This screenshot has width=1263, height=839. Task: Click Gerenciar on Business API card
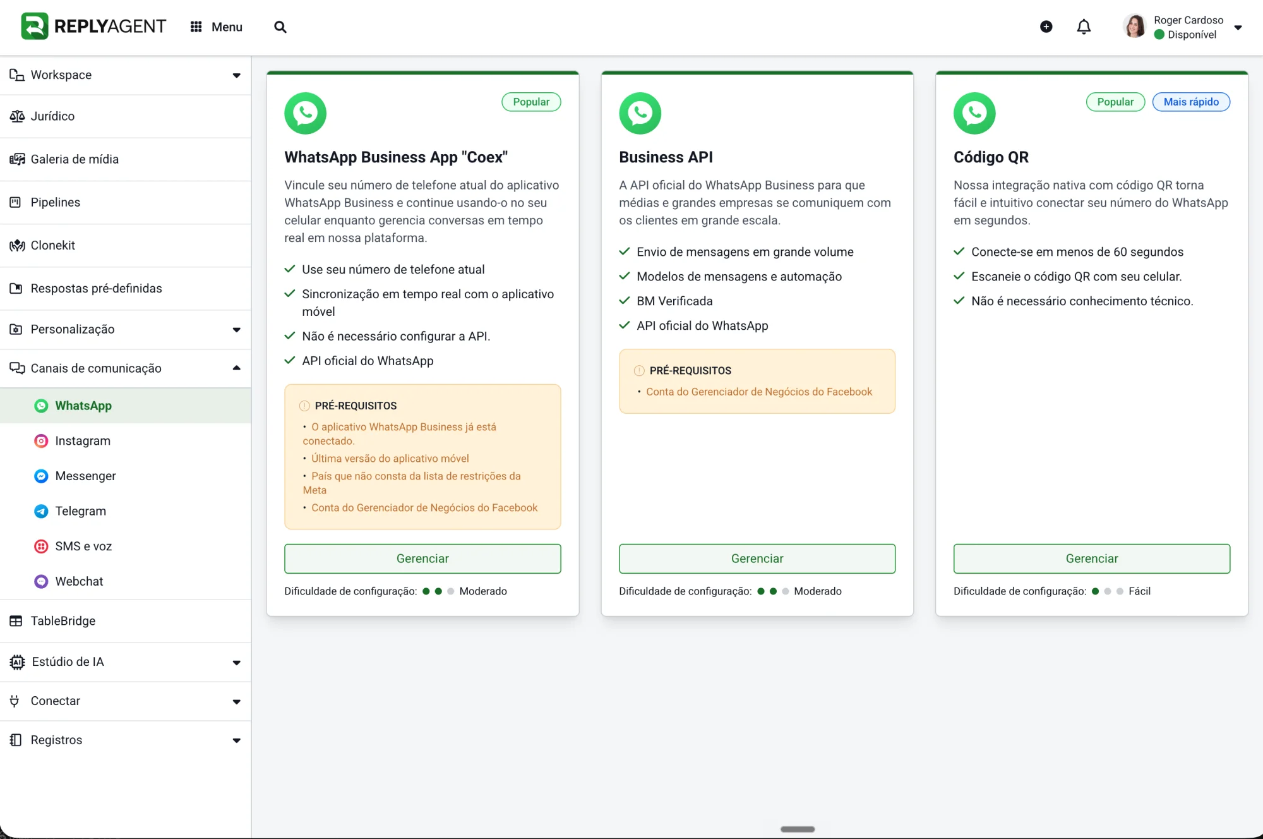click(757, 558)
